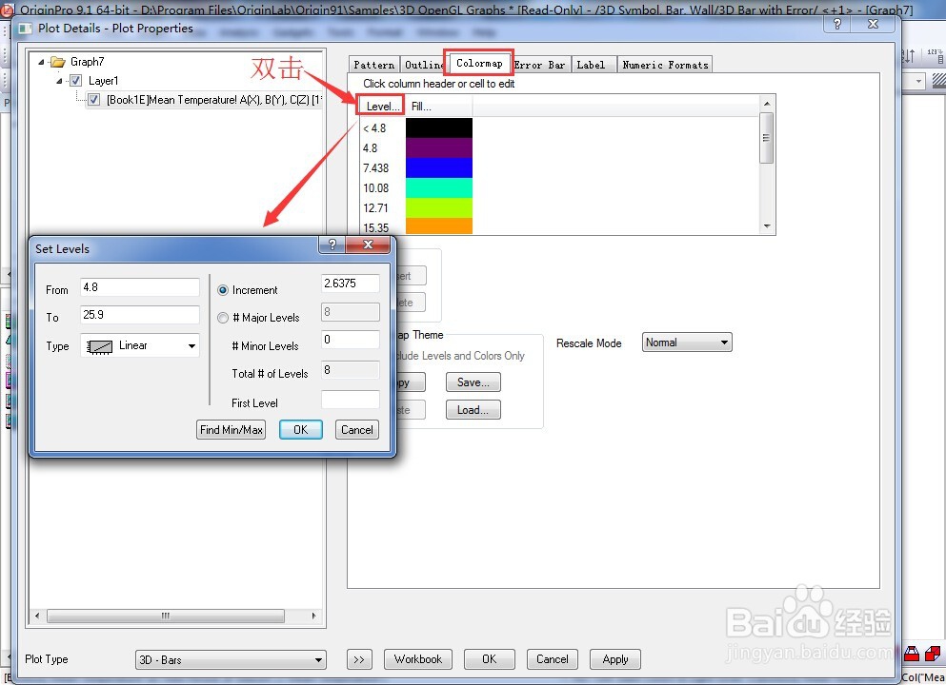The height and width of the screenshot is (685, 946).
Task: Click the sort icon in background toolbar
Action: coord(908,56)
